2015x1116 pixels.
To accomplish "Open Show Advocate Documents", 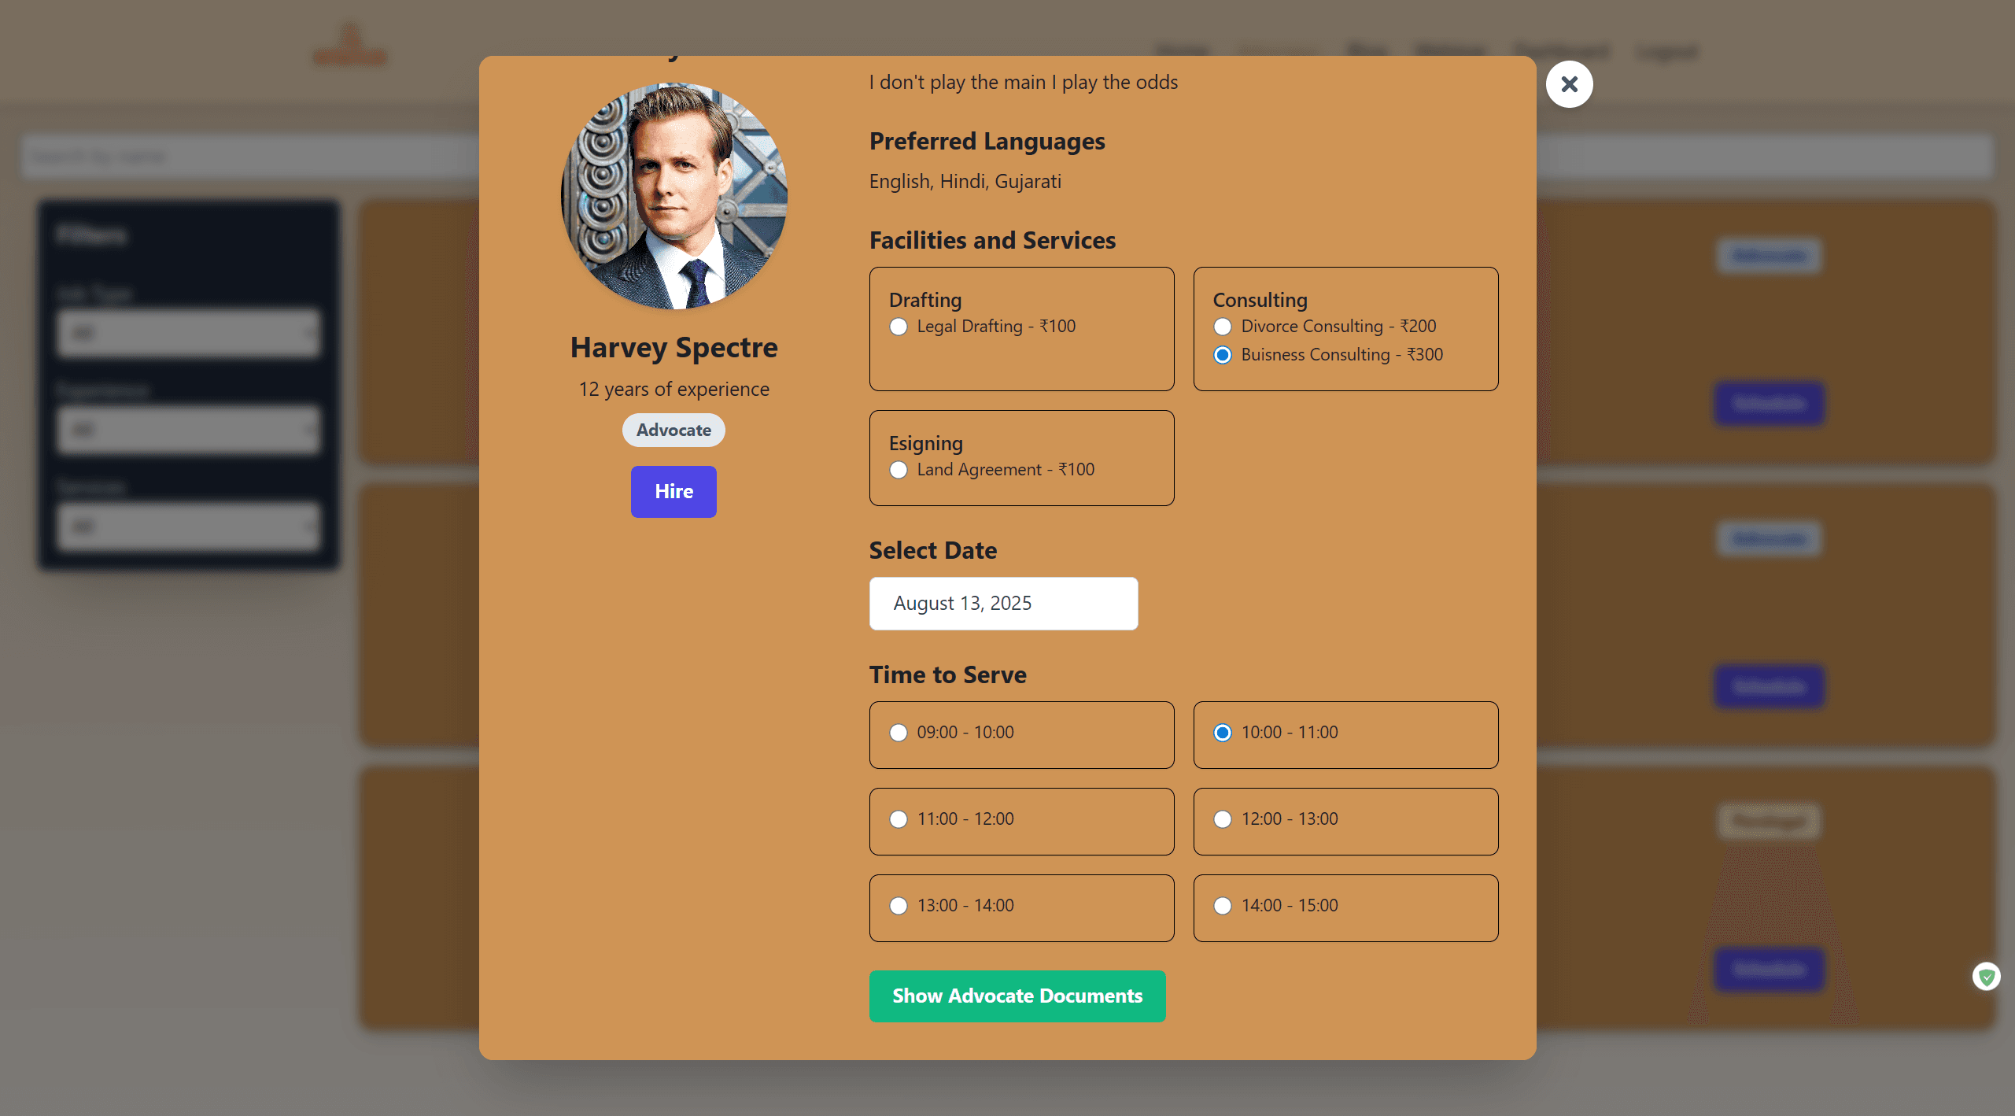I will click(x=1017, y=996).
